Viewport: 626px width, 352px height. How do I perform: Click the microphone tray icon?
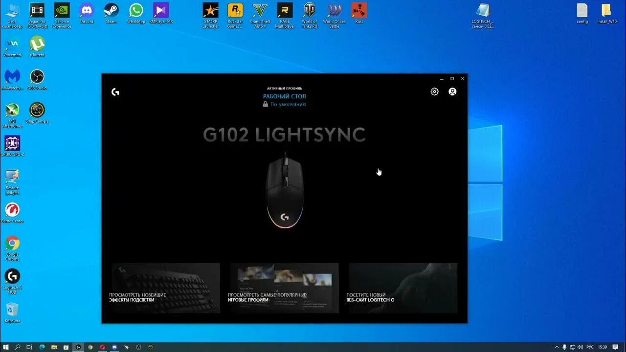[564, 347]
